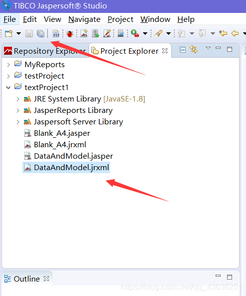Click the Run External Tools icon
The height and width of the screenshot is (296, 246).
click(135, 33)
